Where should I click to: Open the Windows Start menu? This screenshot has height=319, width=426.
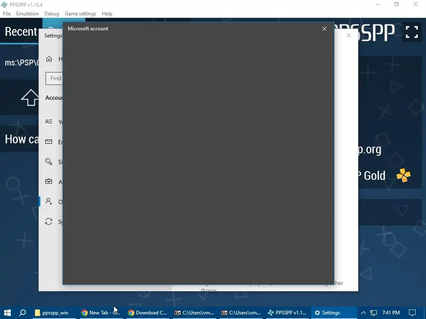7,313
